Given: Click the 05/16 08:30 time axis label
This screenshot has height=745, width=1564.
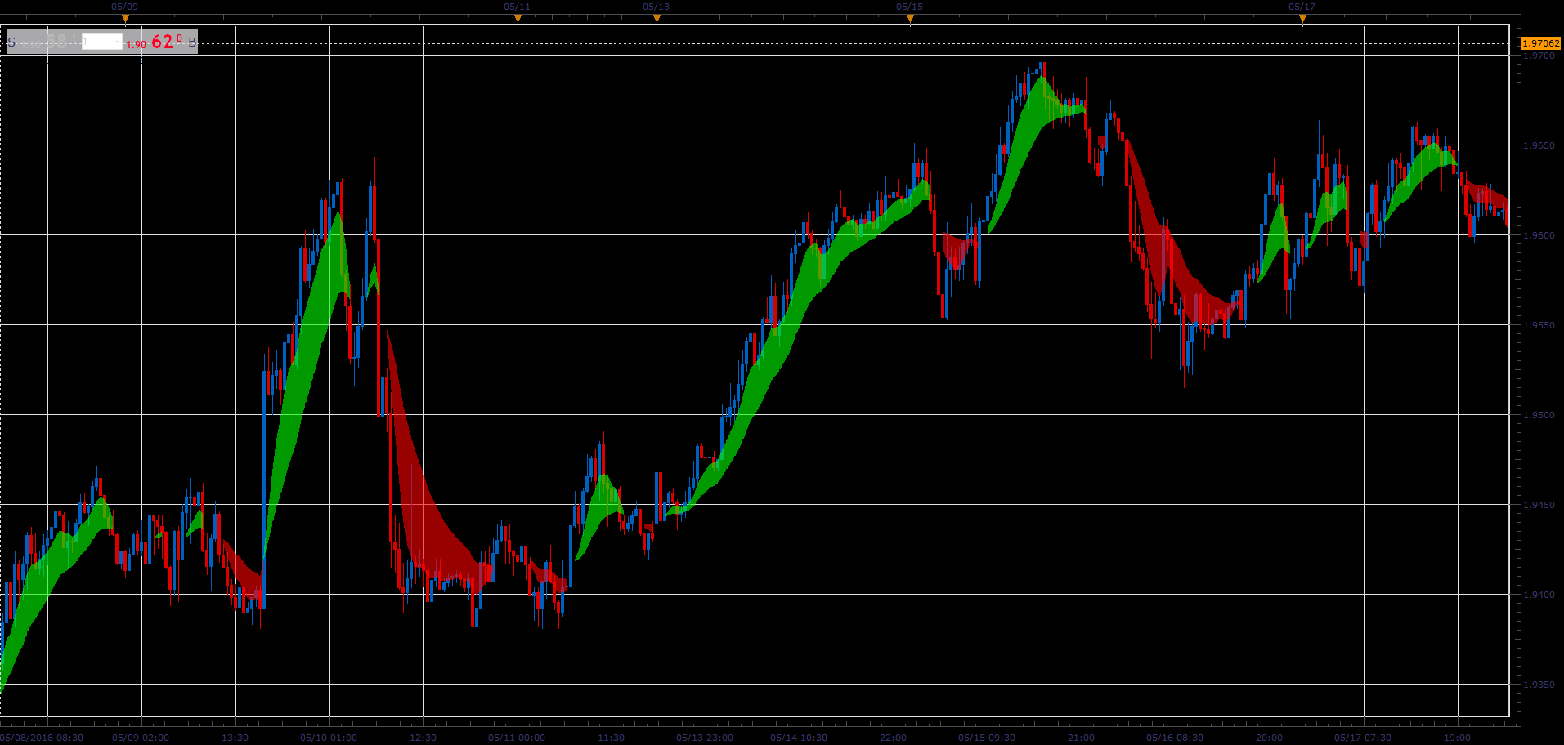Looking at the screenshot, I should [x=1175, y=738].
